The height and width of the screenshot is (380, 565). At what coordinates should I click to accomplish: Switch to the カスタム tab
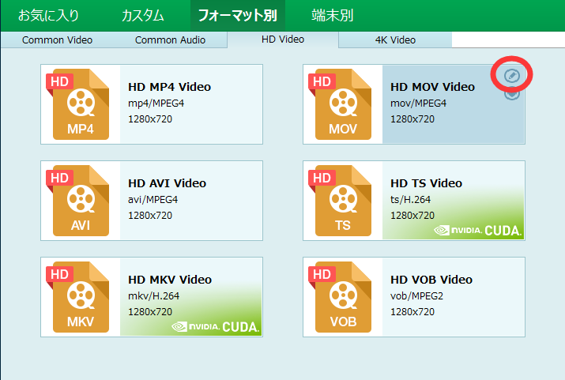tap(143, 16)
